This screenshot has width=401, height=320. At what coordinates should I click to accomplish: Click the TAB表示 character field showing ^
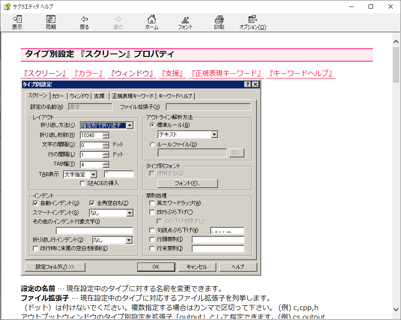coord(119,174)
